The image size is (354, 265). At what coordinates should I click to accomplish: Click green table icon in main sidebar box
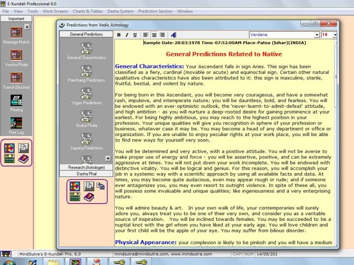click(x=9, y=159)
